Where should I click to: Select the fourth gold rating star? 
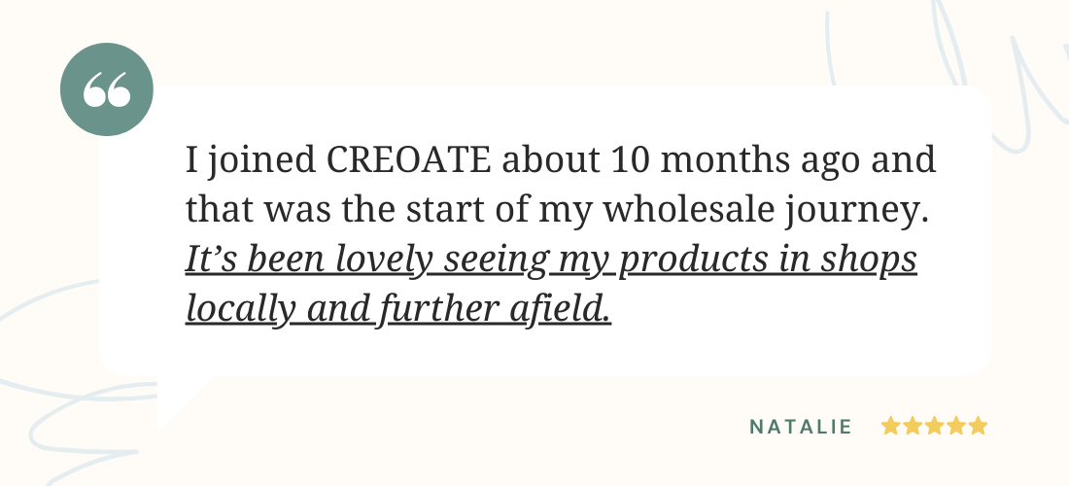956,426
